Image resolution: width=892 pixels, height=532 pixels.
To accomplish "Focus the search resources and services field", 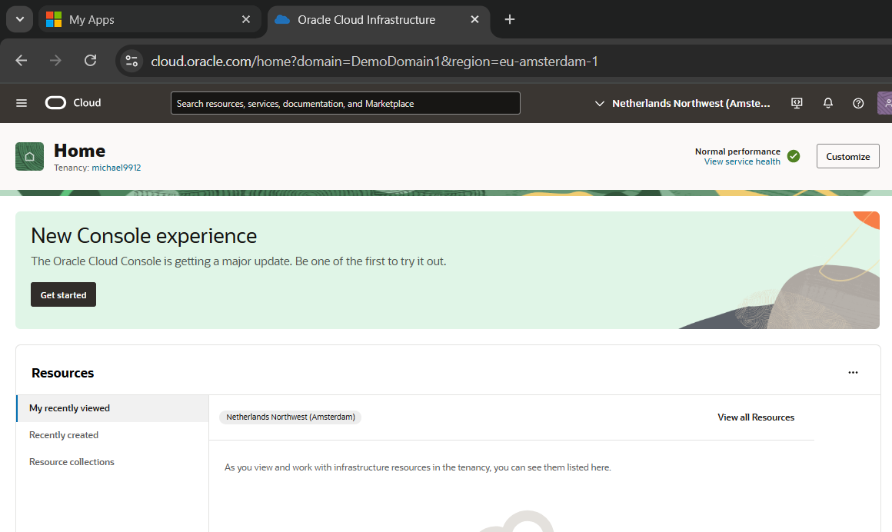I will point(345,103).
